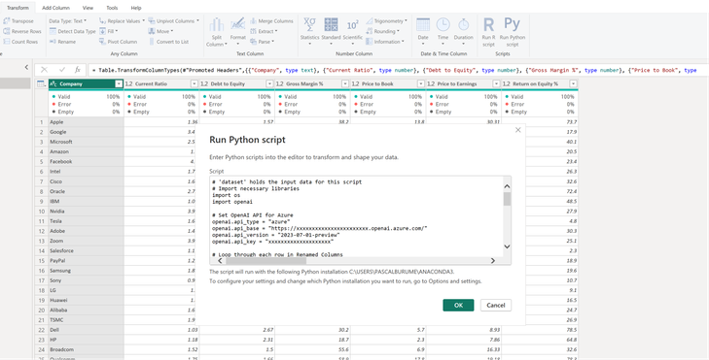Screen dimensions: 709x360
Task: Click the script editor's vertical scrollbar thumb
Action: tap(507, 199)
